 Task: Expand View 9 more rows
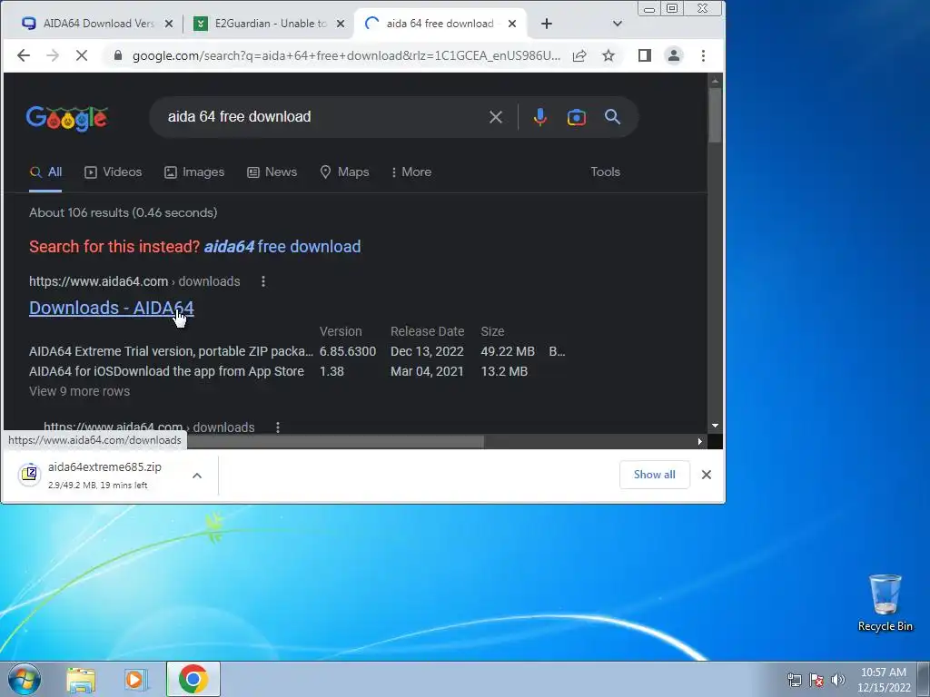[x=80, y=391]
